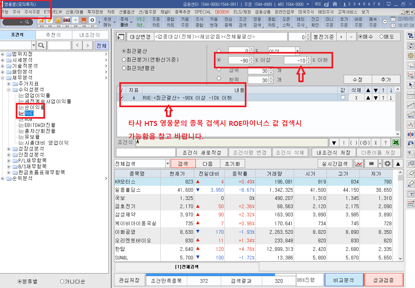This screenshot has height=288, width=415.
Task: Click the 검색 button
Action: click(x=183, y=163)
